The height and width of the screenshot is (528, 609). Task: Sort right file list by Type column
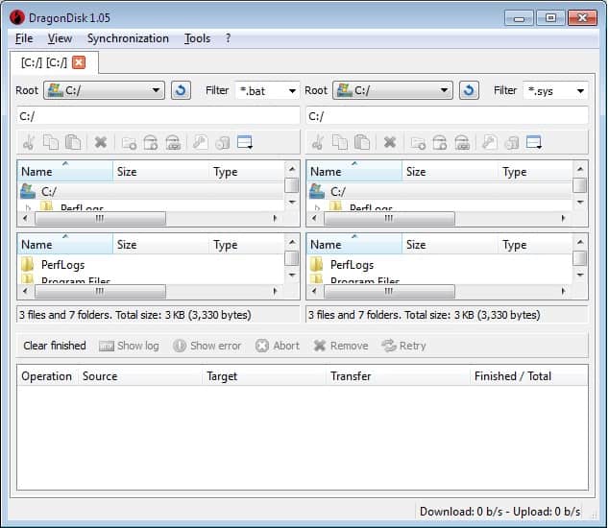(x=535, y=245)
